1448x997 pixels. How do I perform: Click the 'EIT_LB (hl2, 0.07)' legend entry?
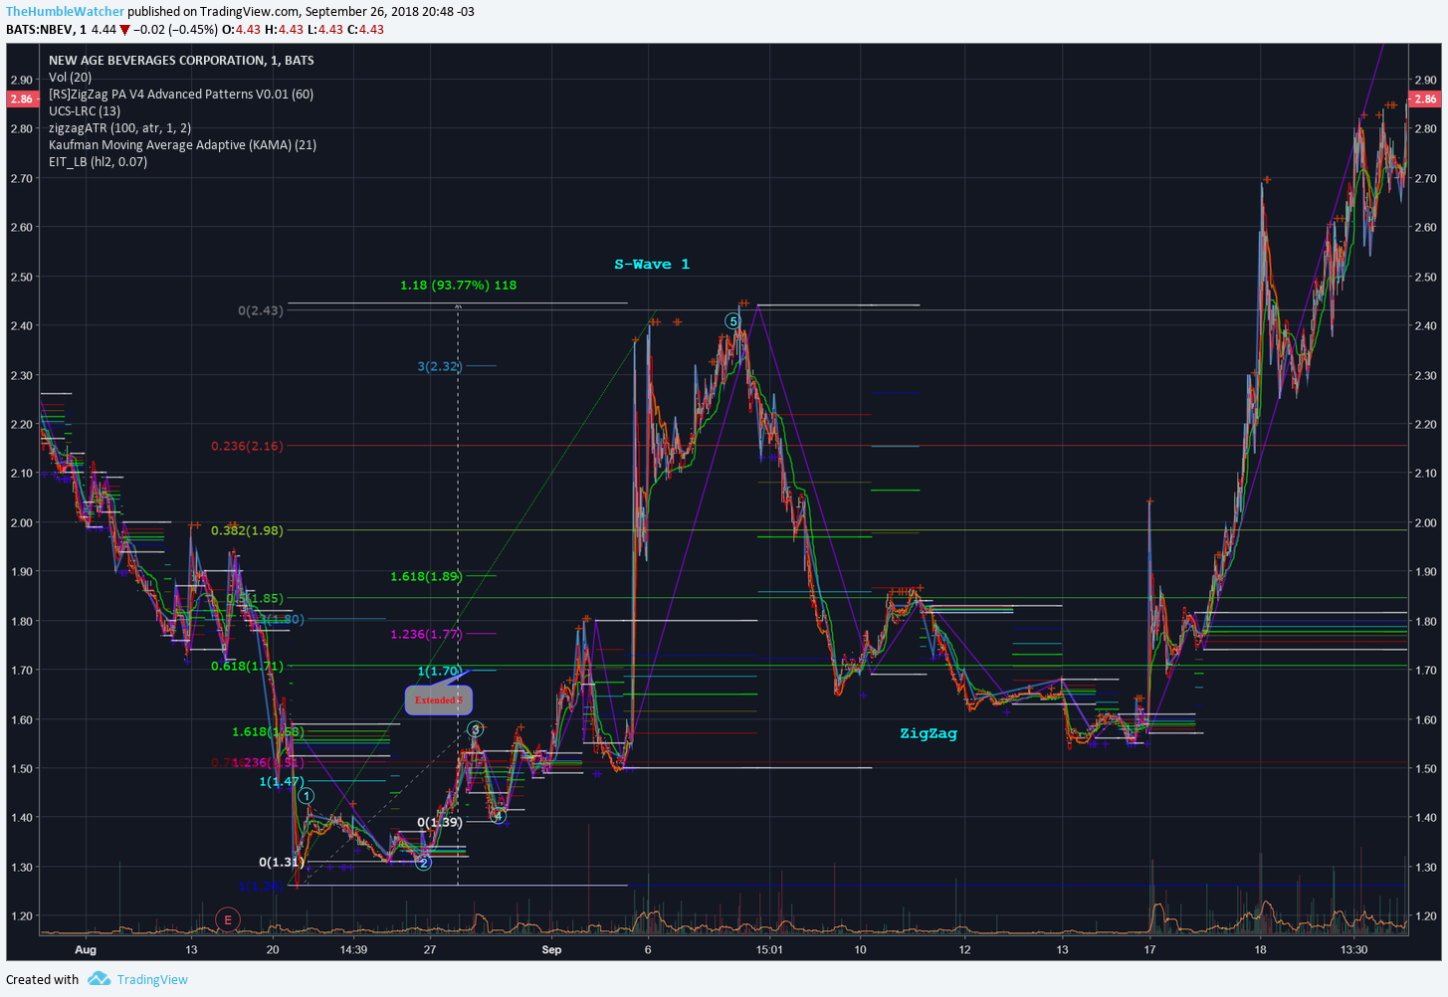point(98,162)
